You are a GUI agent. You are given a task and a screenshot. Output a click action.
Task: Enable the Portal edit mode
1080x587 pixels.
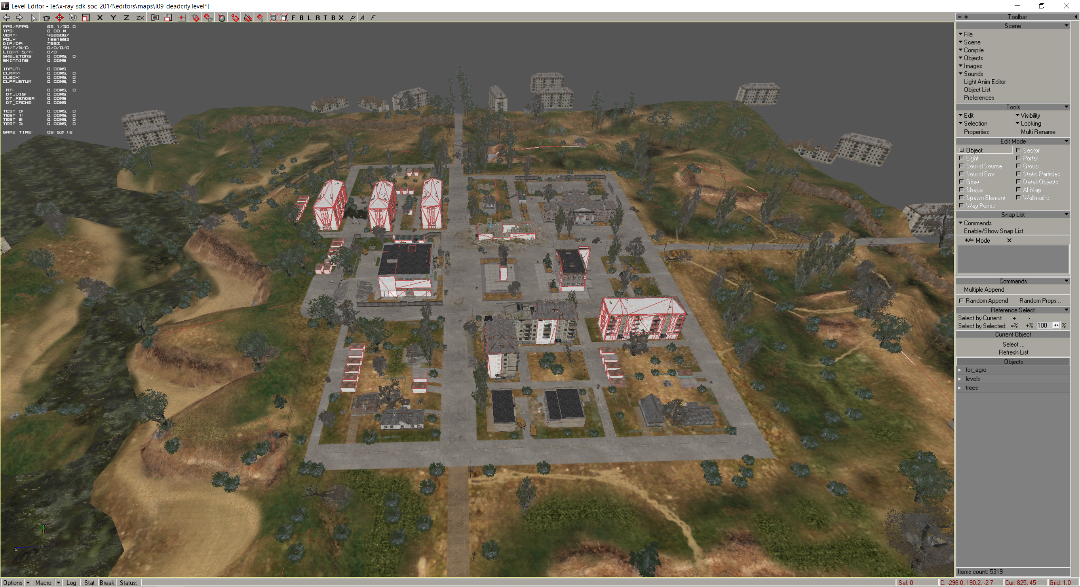(1026, 158)
